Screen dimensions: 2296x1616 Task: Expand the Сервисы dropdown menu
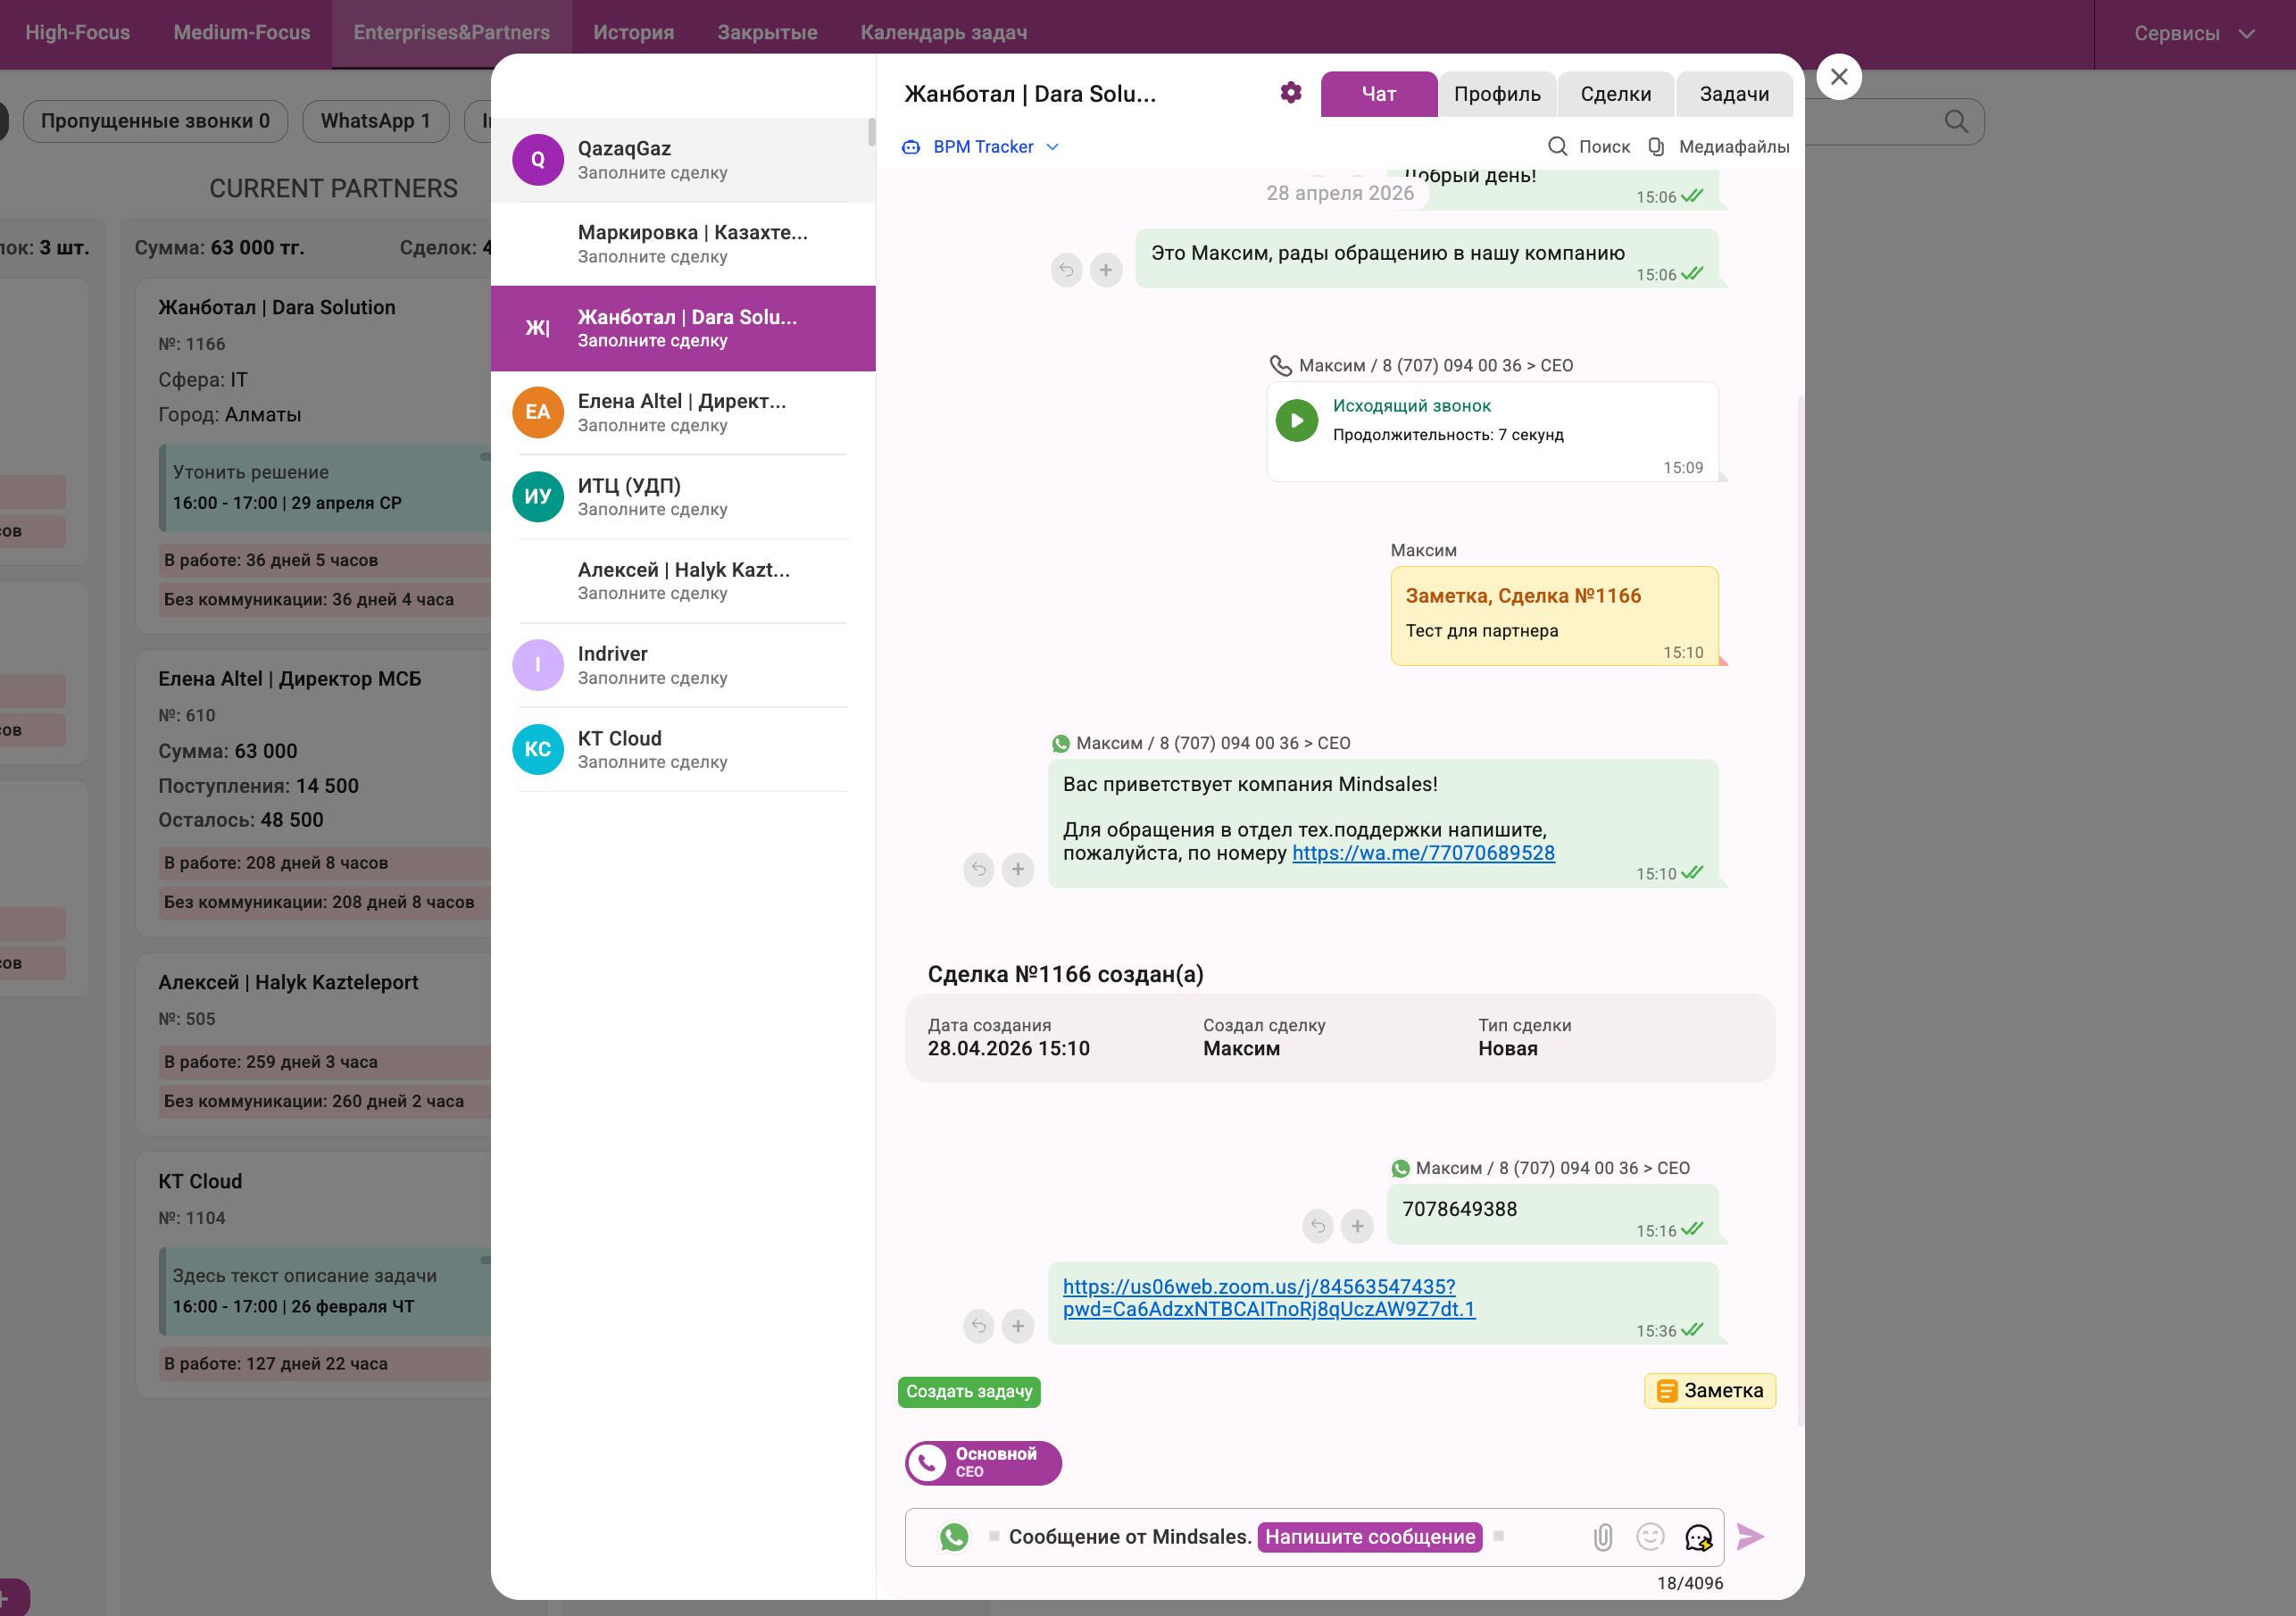coord(2194,34)
